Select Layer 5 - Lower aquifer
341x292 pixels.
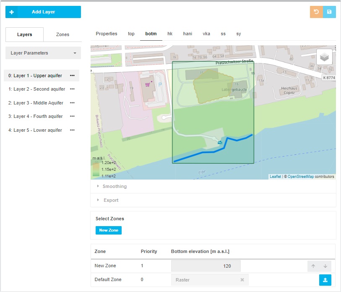tap(35, 130)
